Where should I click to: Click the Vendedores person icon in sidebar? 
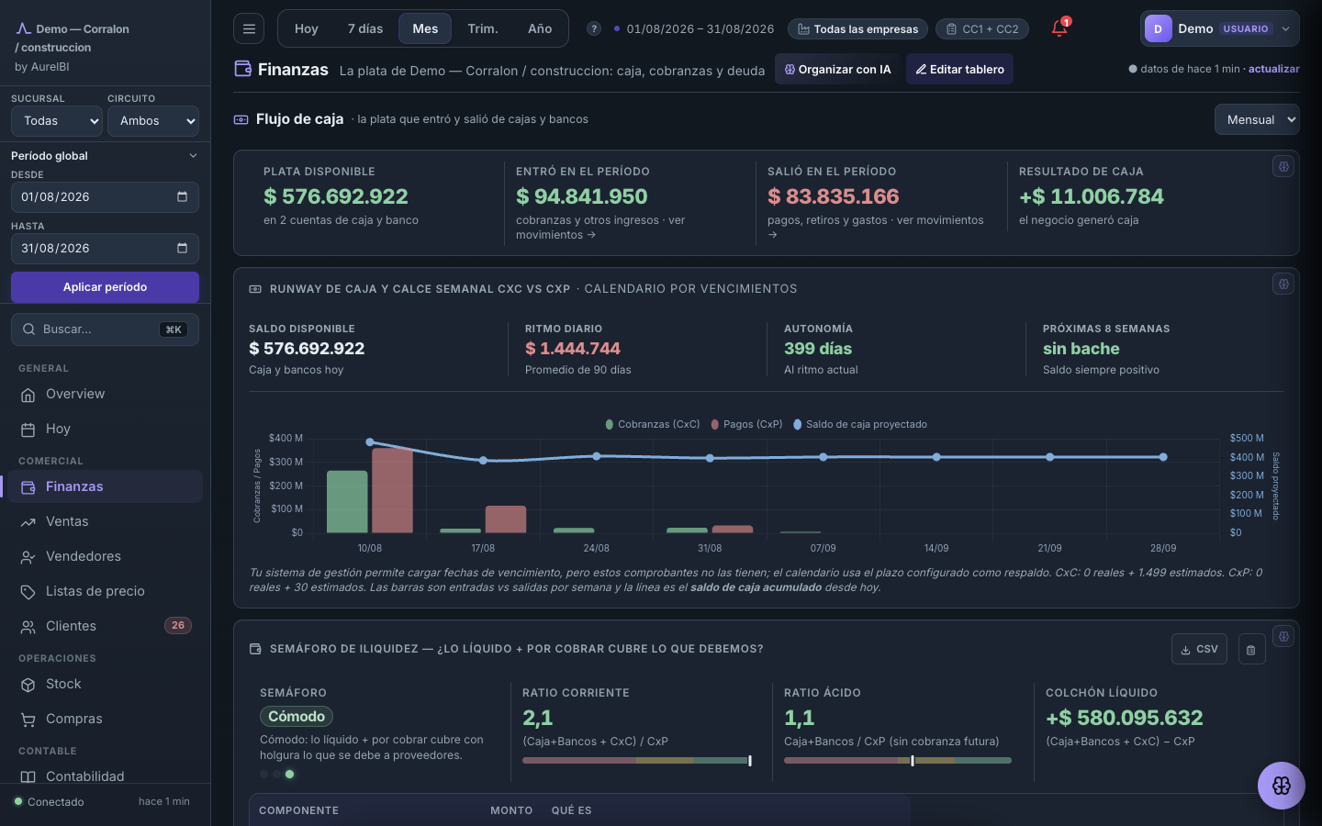click(x=28, y=557)
